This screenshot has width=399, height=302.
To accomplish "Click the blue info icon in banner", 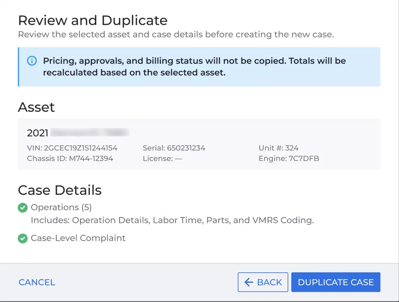I will coord(32,61).
